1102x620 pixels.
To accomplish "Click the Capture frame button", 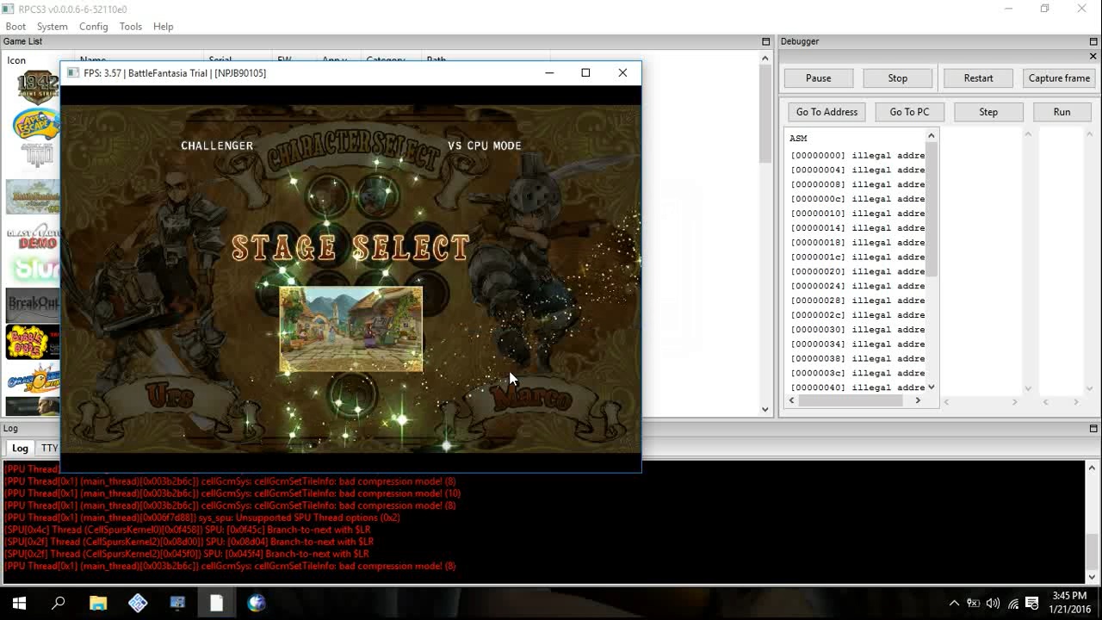I will pyautogui.click(x=1059, y=78).
